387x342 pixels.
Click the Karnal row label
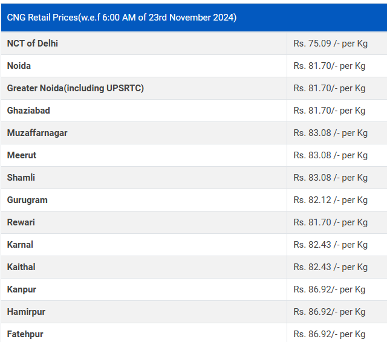pos(20,245)
